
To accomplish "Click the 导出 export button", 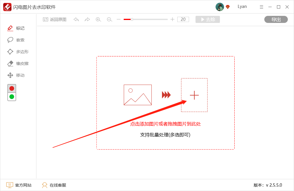I will tap(276, 19).
